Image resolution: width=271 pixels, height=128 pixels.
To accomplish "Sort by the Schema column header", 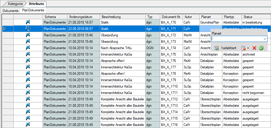I will tap(55, 17).
